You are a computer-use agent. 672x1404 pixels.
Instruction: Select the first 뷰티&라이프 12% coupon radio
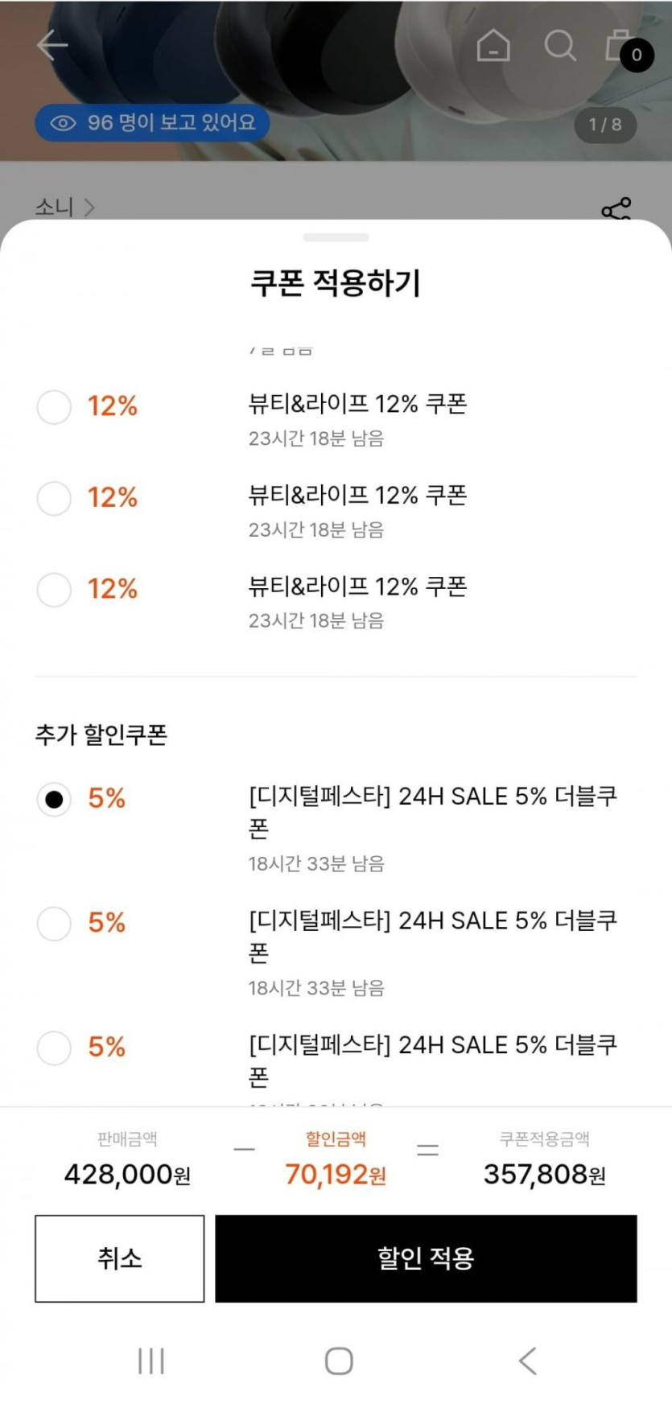click(x=54, y=406)
